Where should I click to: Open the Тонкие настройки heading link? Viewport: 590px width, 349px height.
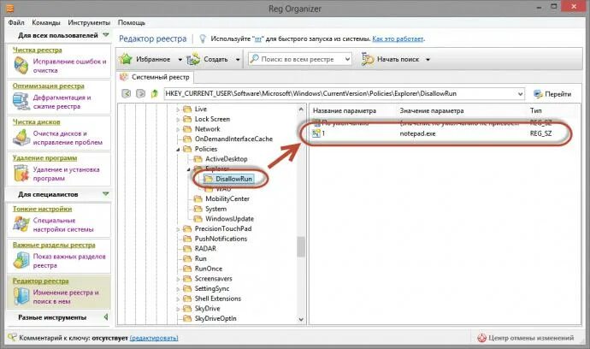(42, 209)
